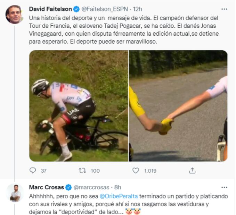Open David Faitelson's profile picture
The width and height of the screenshot is (236, 215).
[x=14, y=15]
